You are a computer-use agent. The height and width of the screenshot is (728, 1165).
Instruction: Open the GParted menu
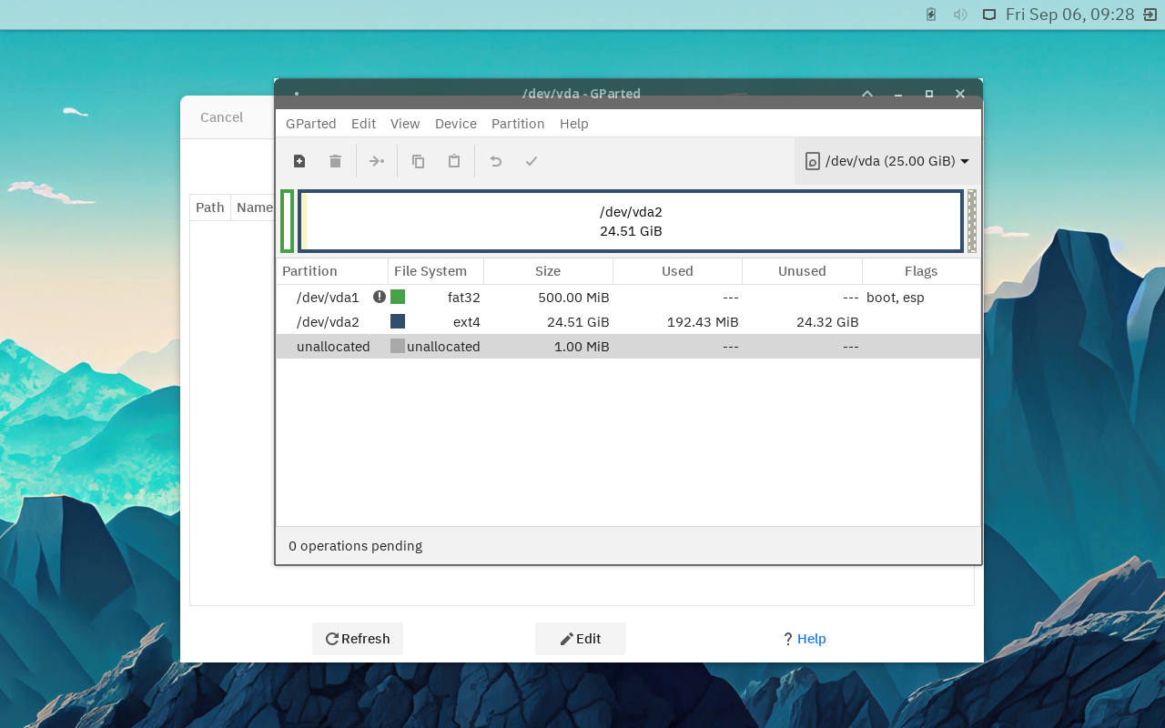310,124
